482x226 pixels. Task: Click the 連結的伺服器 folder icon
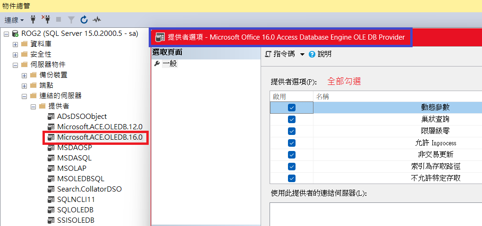click(x=34, y=96)
